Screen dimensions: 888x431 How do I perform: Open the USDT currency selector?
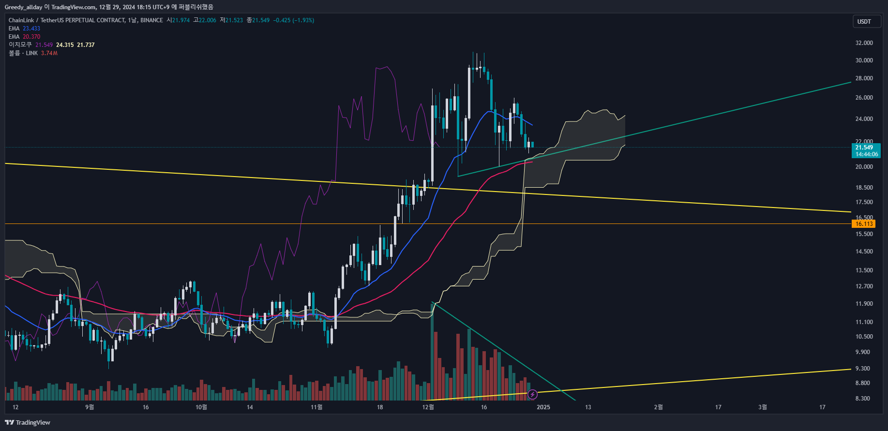pyautogui.click(x=867, y=22)
